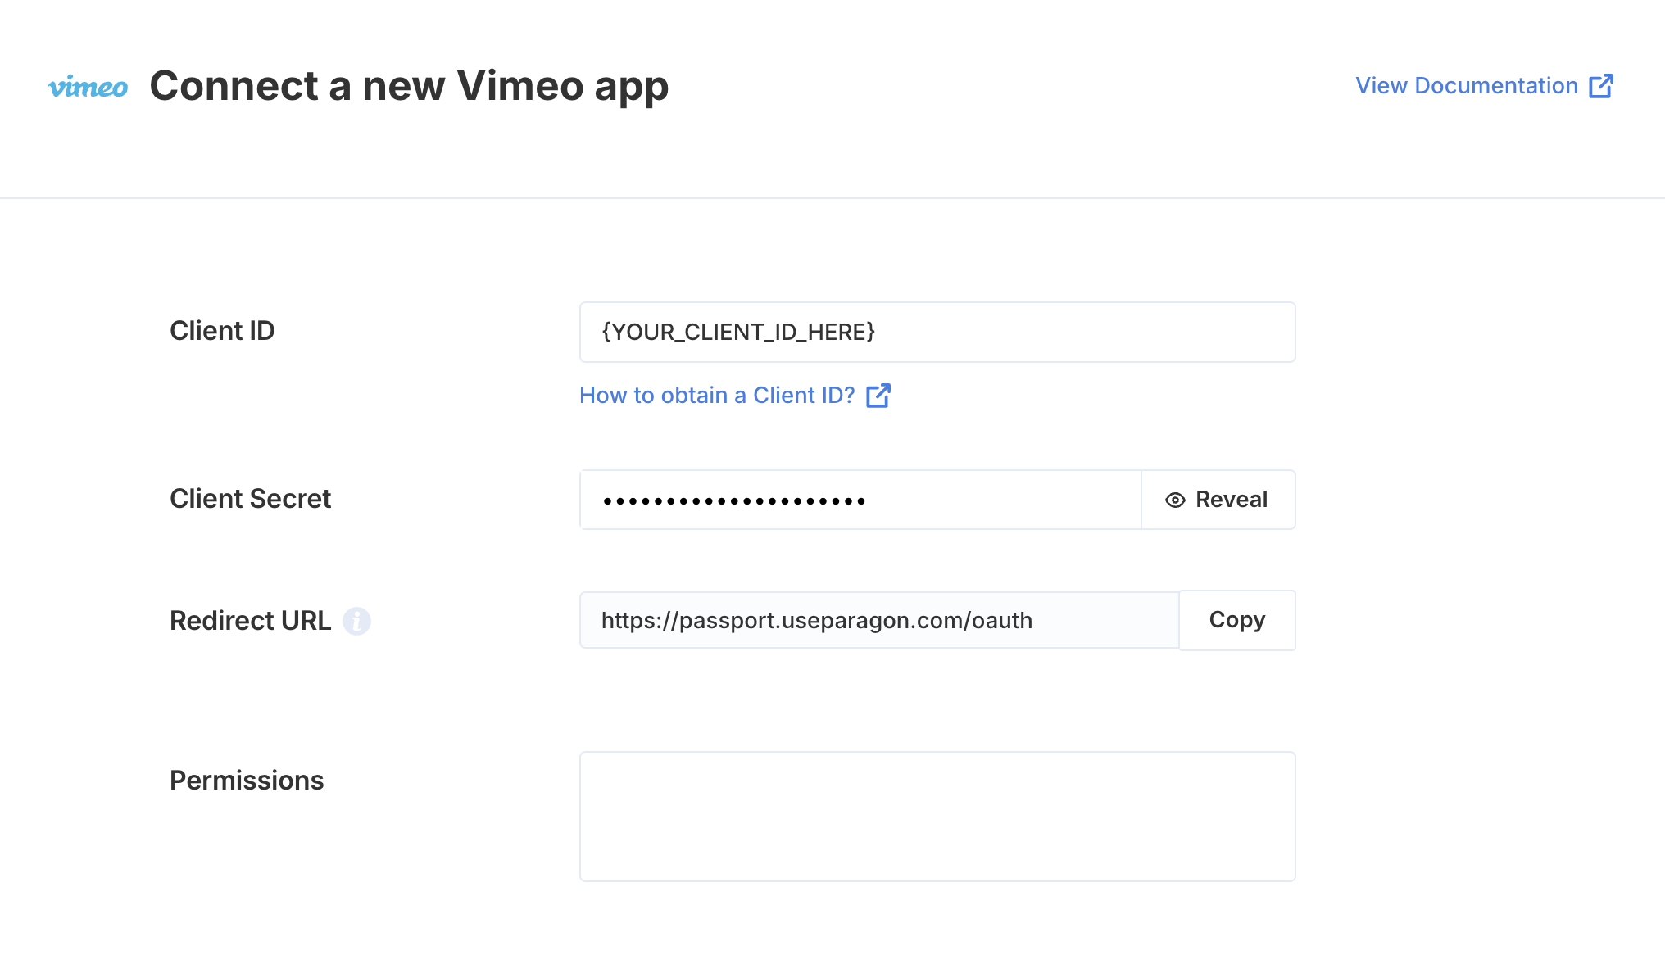
Task: Open the View Documentation link
Action: click(x=1484, y=86)
